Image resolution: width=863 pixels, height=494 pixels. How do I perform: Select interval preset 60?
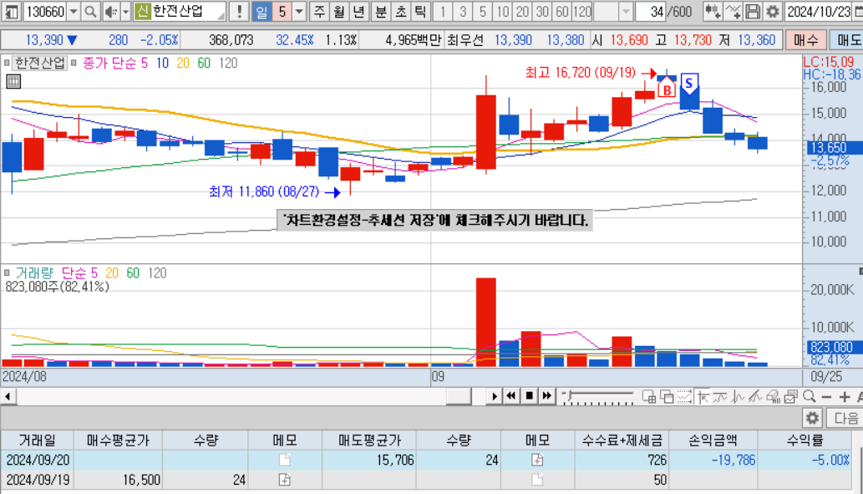pyautogui.click(x=561, y=12)
